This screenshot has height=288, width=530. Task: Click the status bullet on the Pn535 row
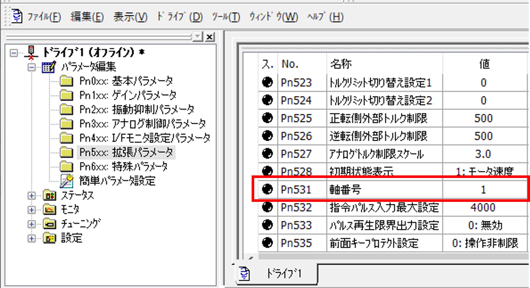pyautogui.click(x=267, y=243)
